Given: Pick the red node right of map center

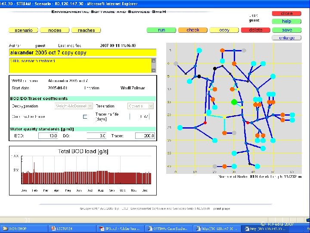Looking at the screenshot, I should tap(248, 123).
